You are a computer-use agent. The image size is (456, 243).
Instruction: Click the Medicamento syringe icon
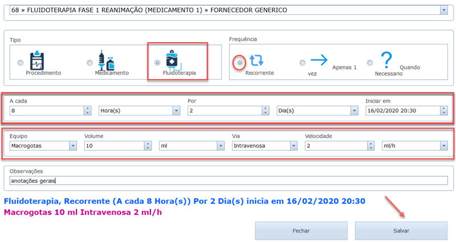point(106,60)
